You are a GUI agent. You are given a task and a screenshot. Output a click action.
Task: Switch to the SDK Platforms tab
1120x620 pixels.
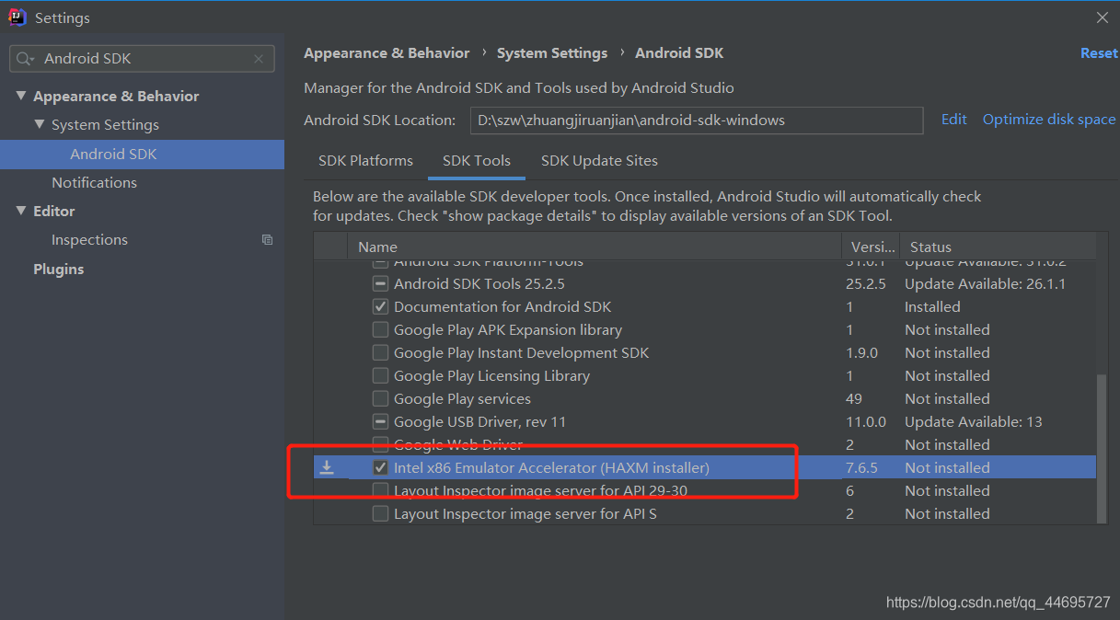coord(365,161)
